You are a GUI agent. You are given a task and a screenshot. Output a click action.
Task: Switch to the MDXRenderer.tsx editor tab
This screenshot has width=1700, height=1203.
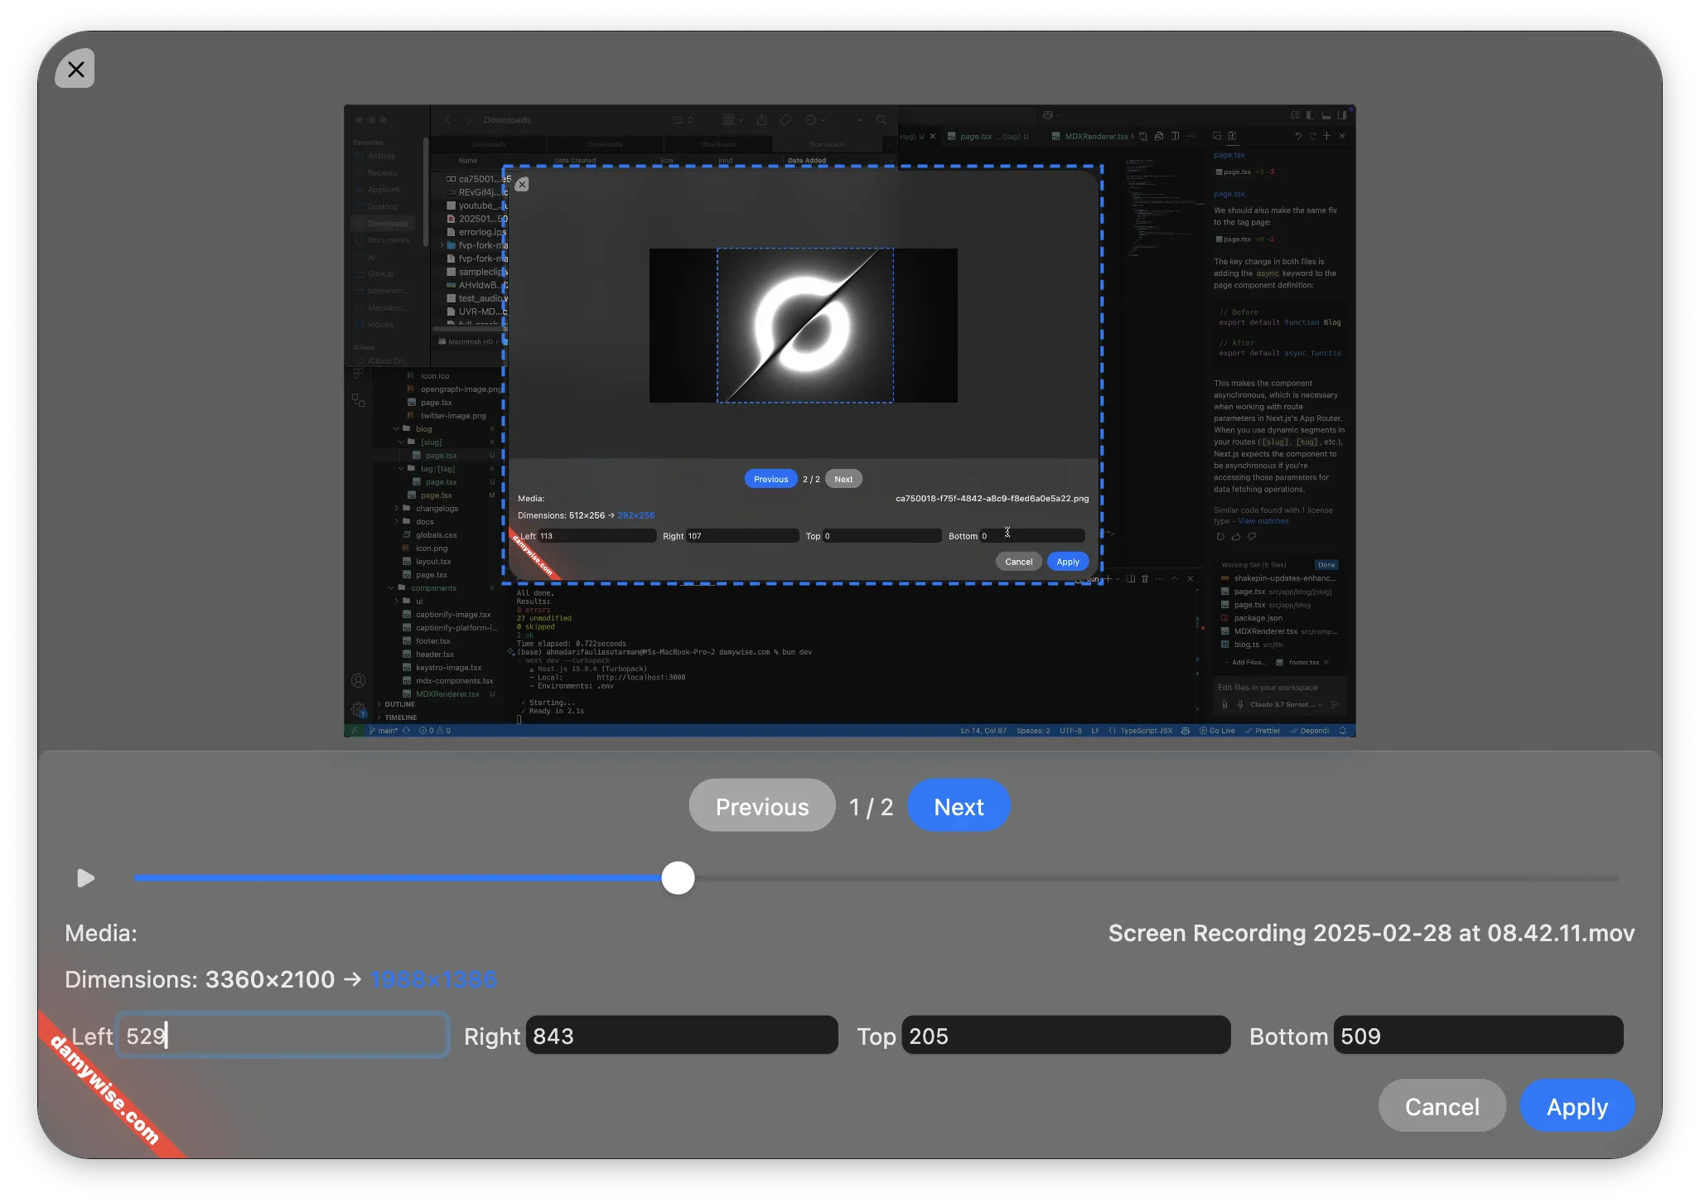click(1094, 136)
